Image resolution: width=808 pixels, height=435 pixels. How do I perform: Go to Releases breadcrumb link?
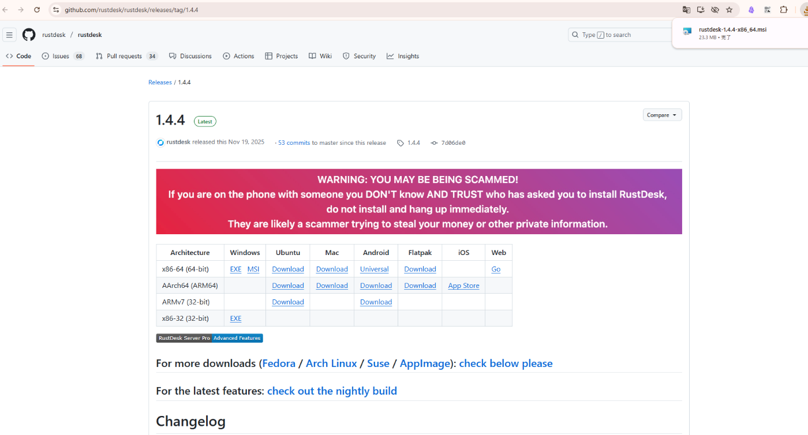tap(160, 82)
